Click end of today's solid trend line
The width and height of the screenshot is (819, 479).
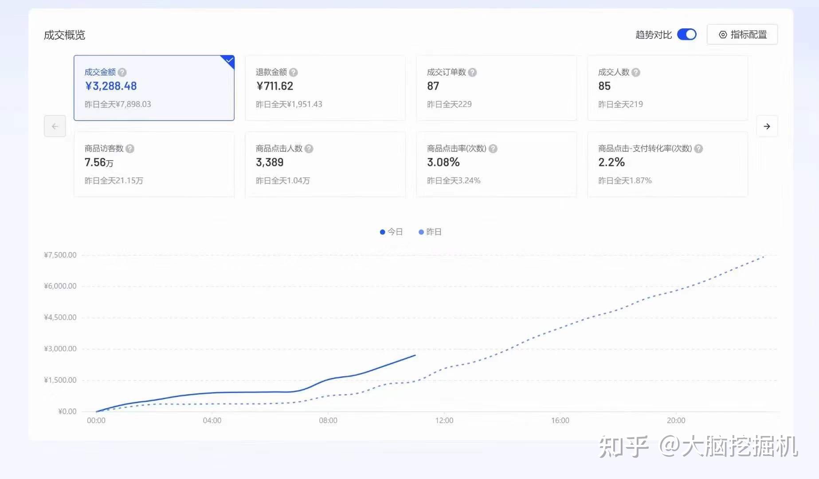click(x=415, y=355)
